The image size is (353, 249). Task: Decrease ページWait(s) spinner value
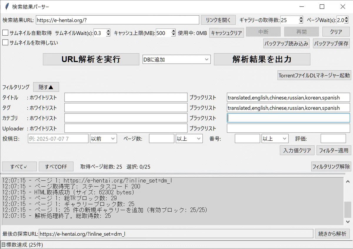coord(346,22)
